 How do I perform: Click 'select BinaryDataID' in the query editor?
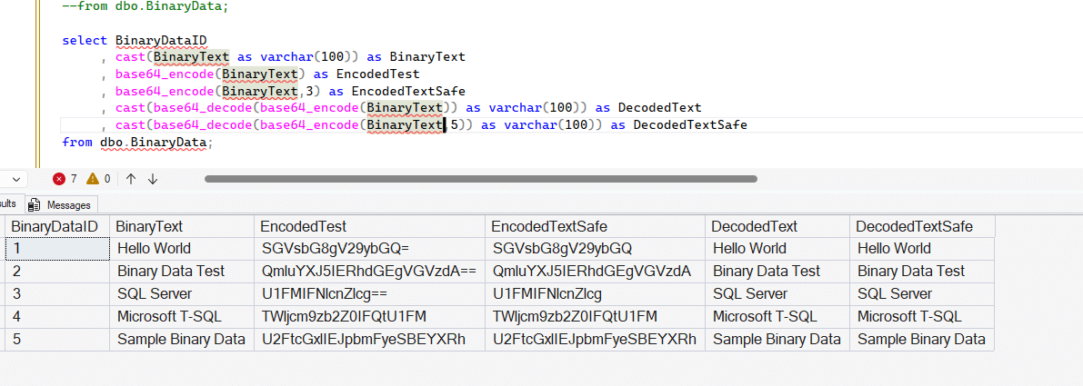click(134, 40)
